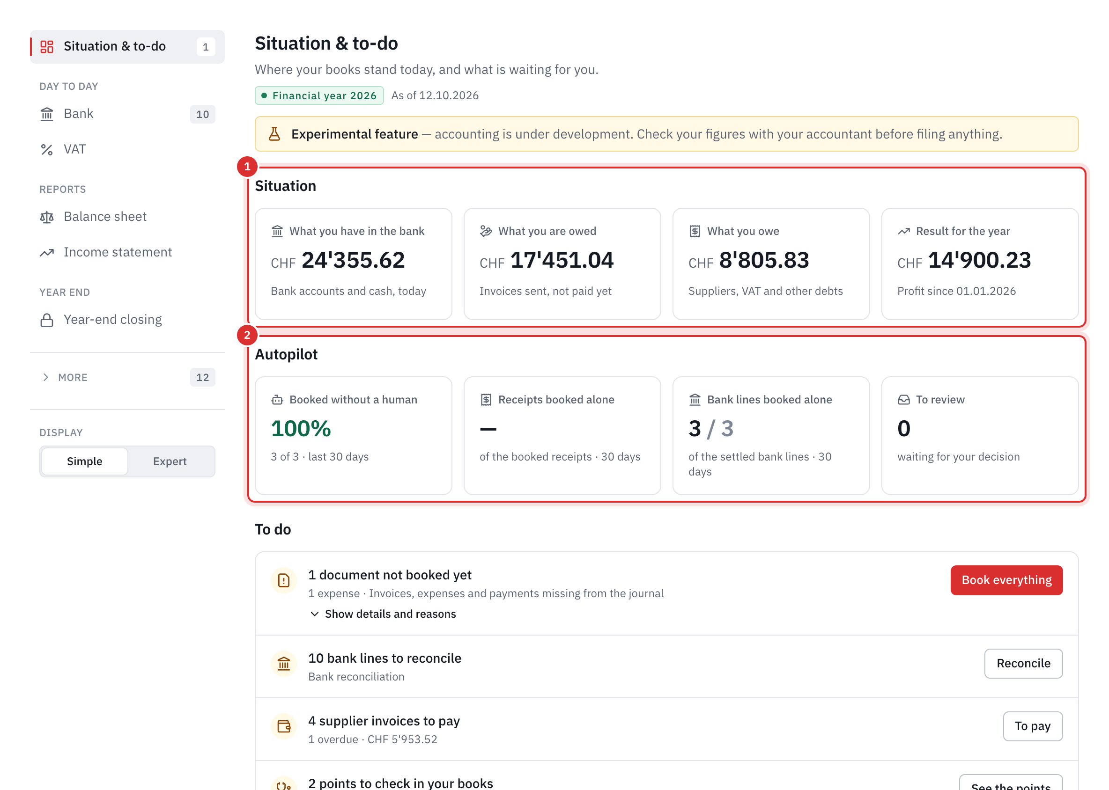Click the trend icon on 'Result for the year'
This screenshot has height=790, width=1109.
click(x=903, y=231)
